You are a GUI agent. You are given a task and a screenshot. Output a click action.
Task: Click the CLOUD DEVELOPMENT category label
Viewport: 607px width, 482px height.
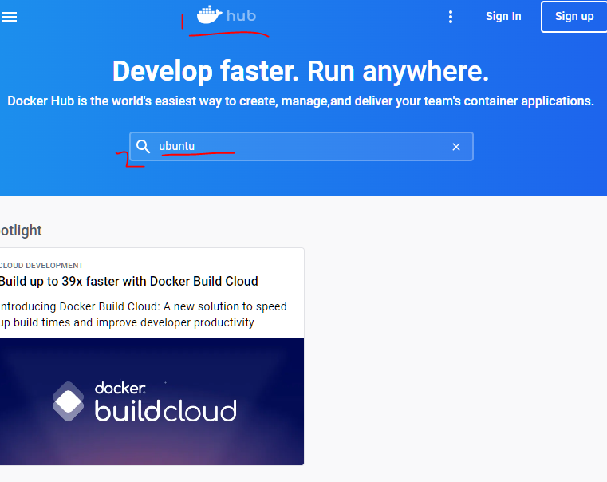(x=41, y=265)
